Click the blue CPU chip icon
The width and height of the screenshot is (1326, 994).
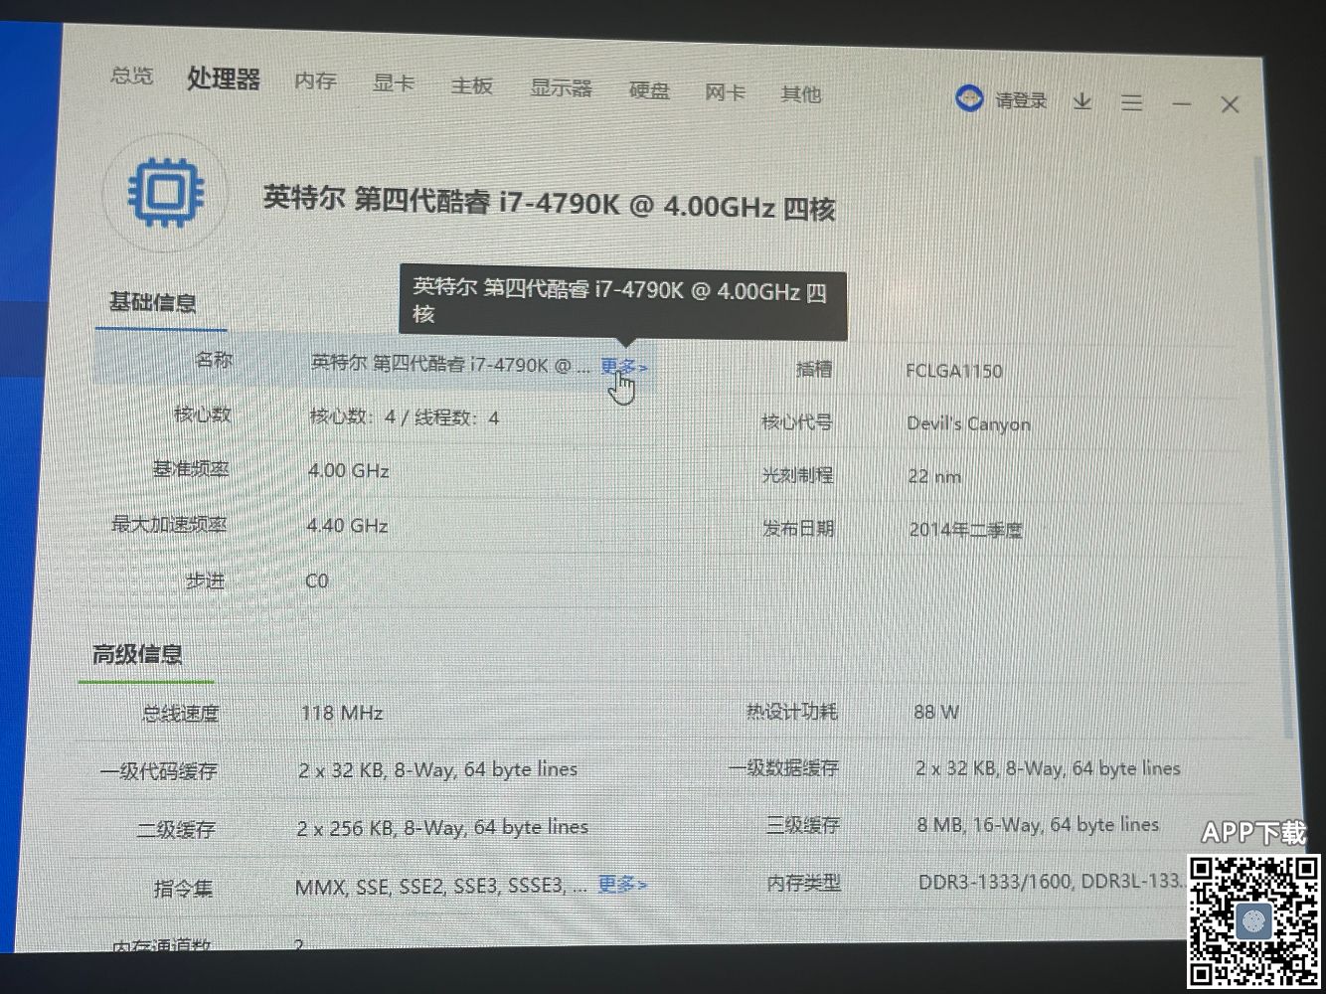[166, 192]
